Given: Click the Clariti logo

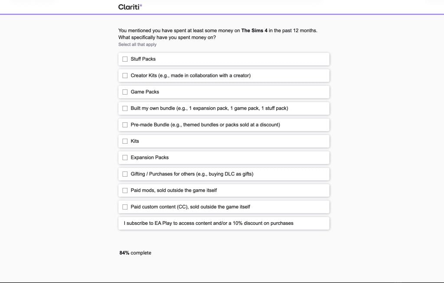Looking at the screenshot, I should pyautogui.click(x=129, y=7).
